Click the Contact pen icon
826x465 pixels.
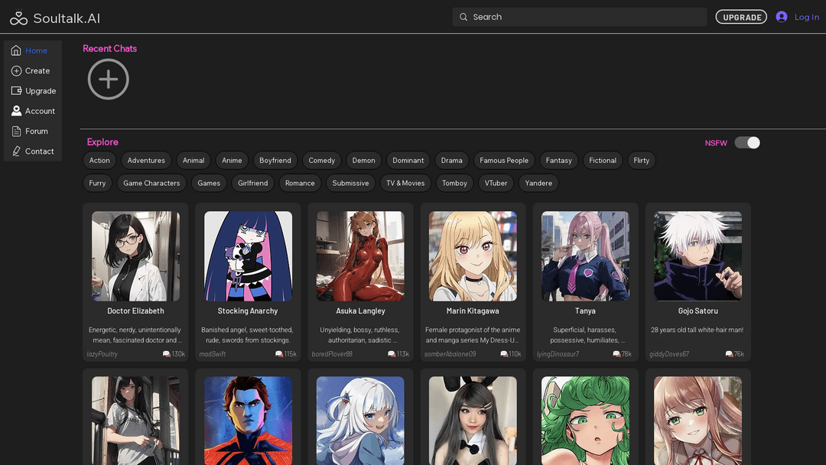[16, 151]
